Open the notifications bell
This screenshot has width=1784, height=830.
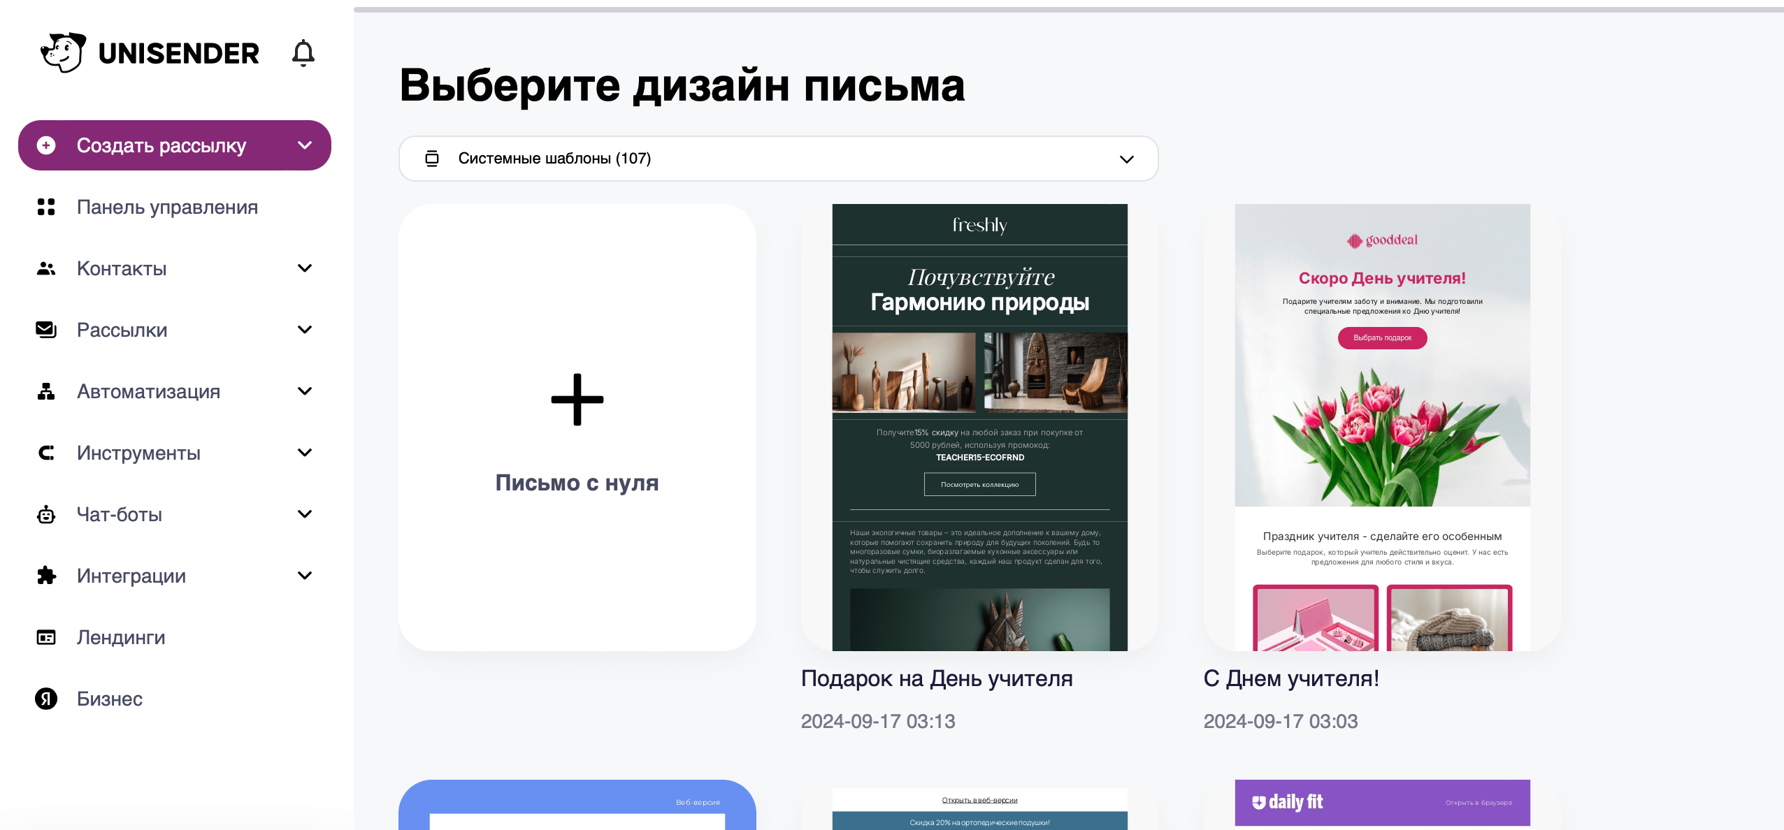tap(303, 53)
